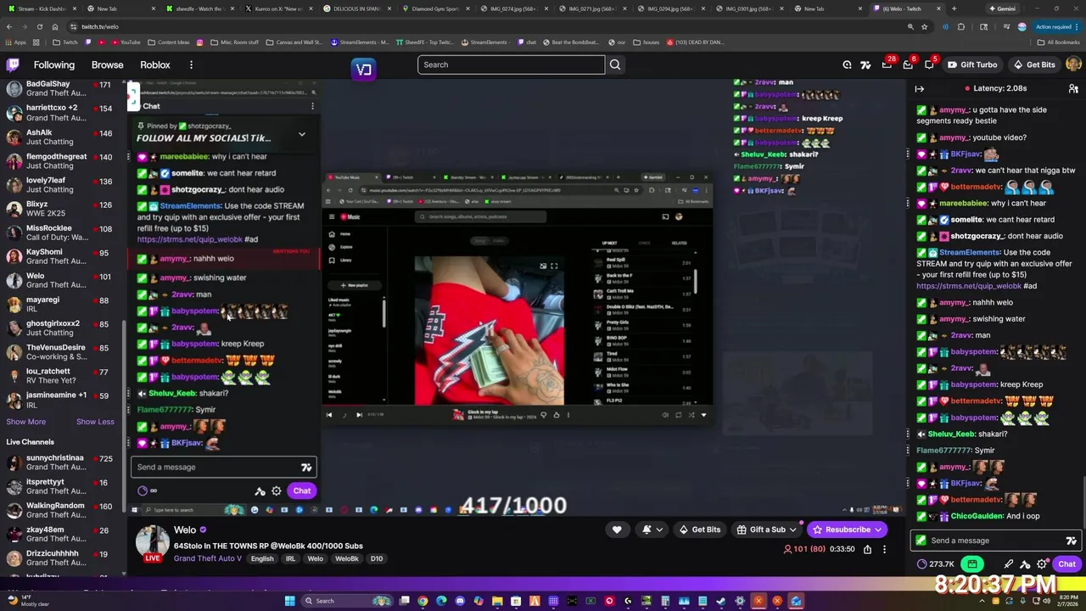Click the Gift Turbo button
This screenshot has height=611, width=1086.
click(972, 64)
